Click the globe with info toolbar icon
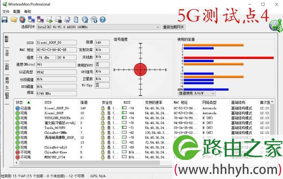 click(x=85, y=19)
